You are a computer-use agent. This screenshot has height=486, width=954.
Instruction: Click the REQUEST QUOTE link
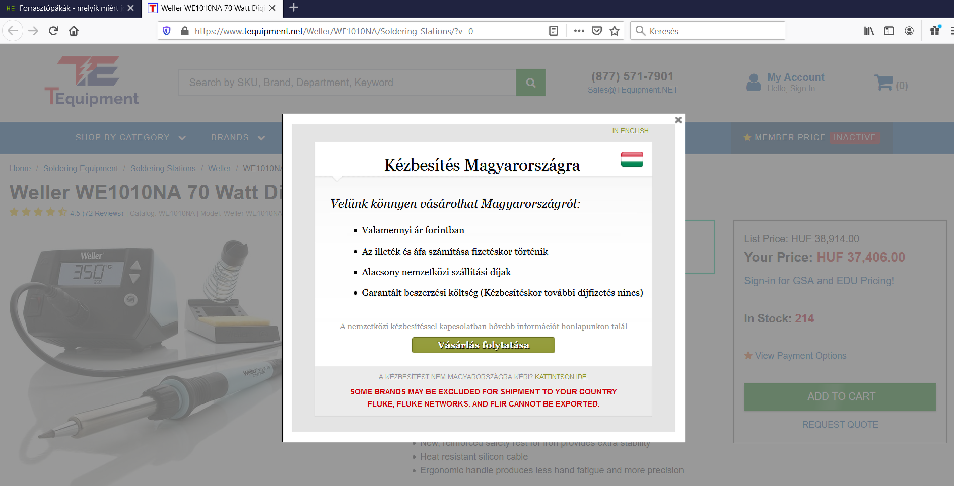840,425
